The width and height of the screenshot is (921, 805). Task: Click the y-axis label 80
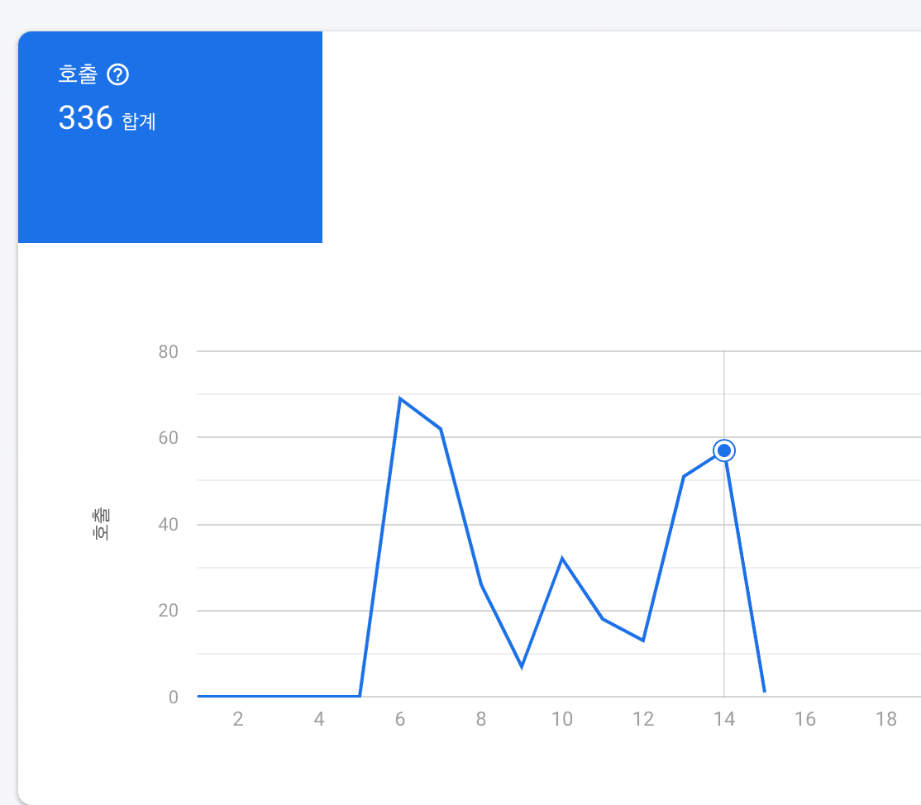[168, 351]
